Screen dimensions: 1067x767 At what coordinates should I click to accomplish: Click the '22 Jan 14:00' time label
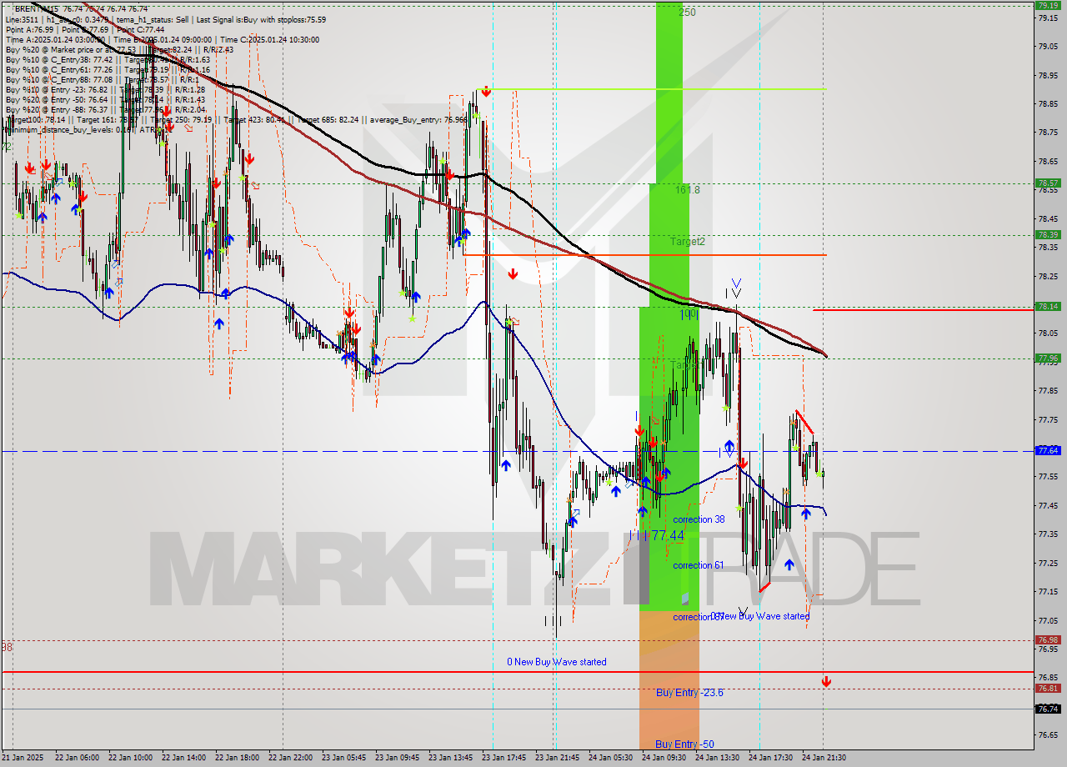pyautogui.click(x=183, y=758)
